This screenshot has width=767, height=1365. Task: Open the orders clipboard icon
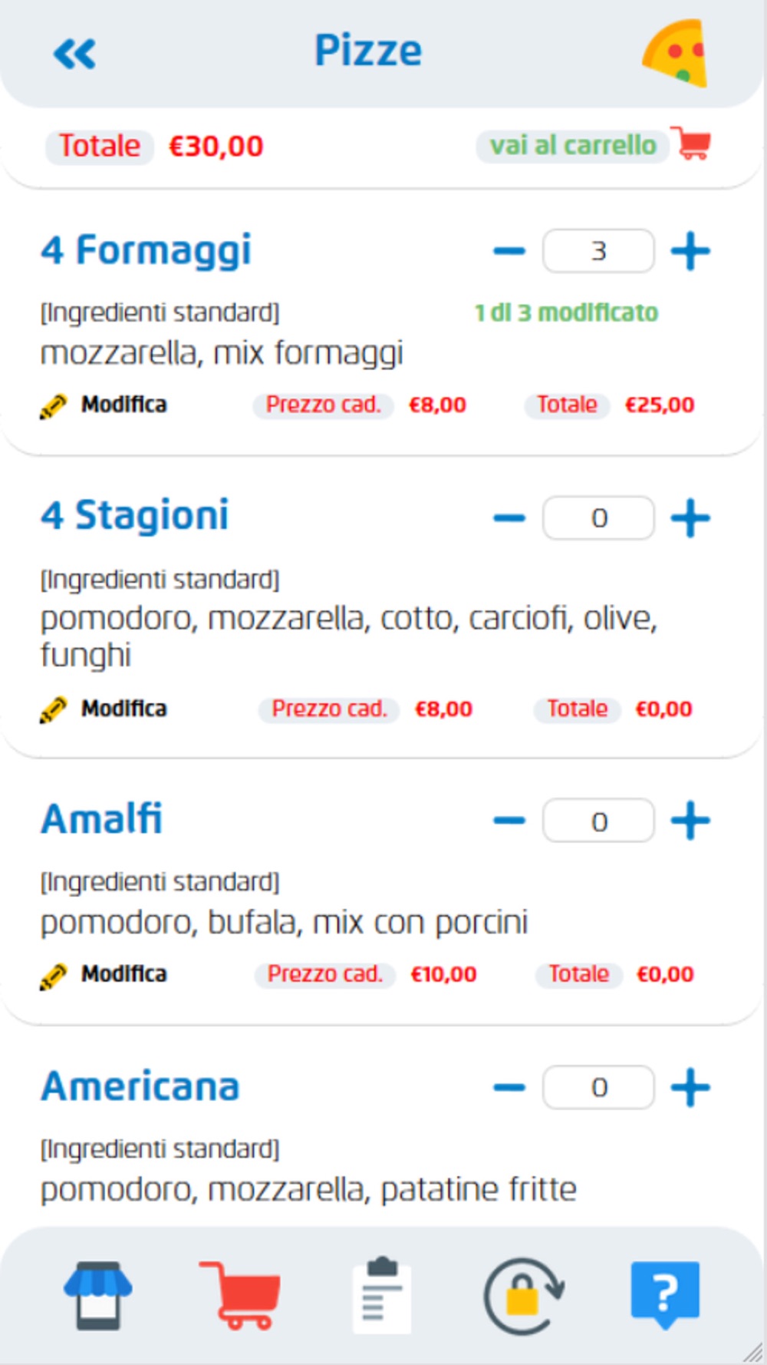pyautogui.click(x=381, y=1295)
